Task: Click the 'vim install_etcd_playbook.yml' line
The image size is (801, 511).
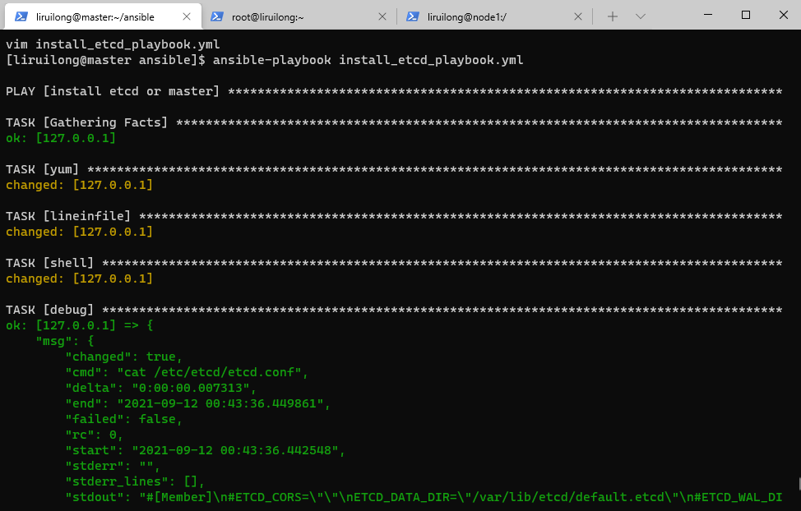Action: tap(113, 44)
